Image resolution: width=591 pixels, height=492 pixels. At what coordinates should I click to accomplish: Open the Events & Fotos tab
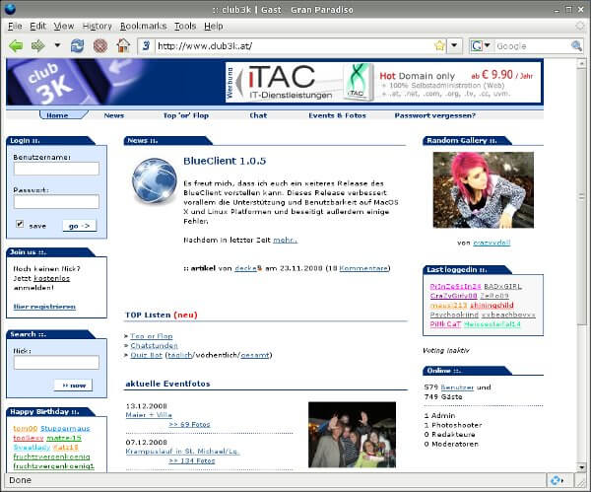pyautogui.click(x=337, y=115)
